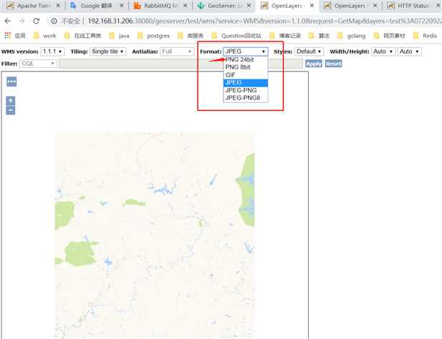Apply the filter with Apply button
The height and width of the screenshot is (339, 442).
tap(314, 64)
